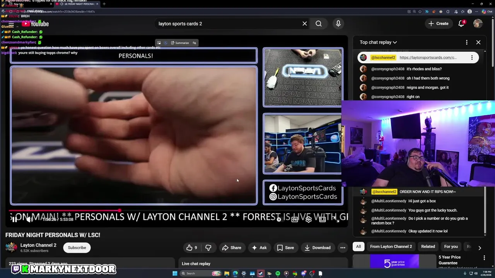This screenshot has height=278, width=495.
Task: Clear the search box with the X
Action: pyautogui.click(x=305, y=24)
